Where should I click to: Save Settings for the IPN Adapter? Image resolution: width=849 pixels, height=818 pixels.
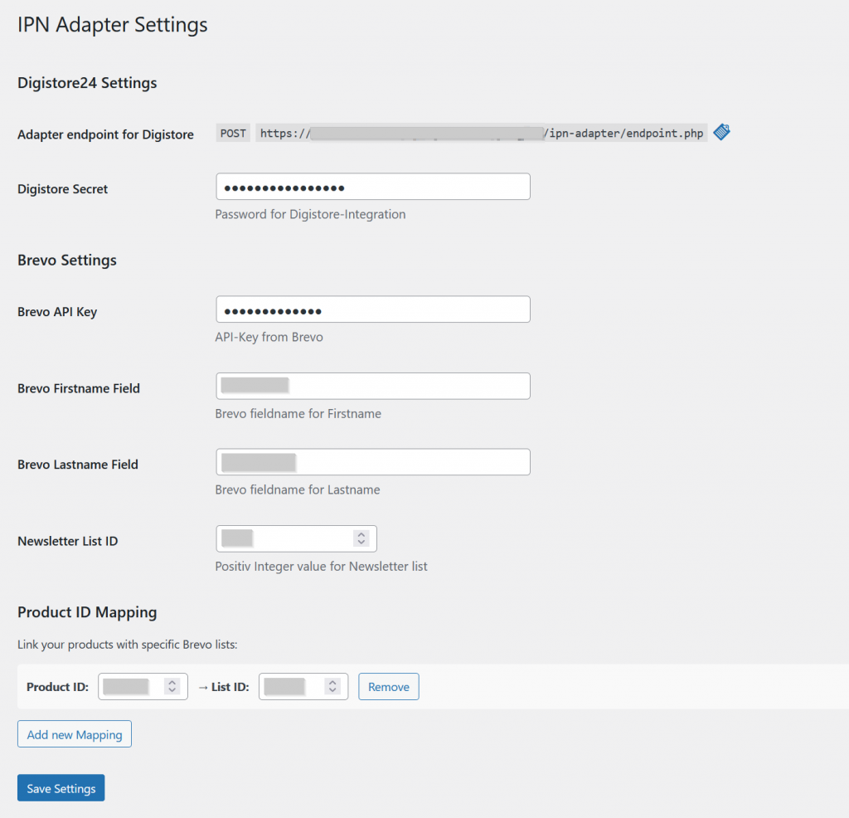[61, 788]
